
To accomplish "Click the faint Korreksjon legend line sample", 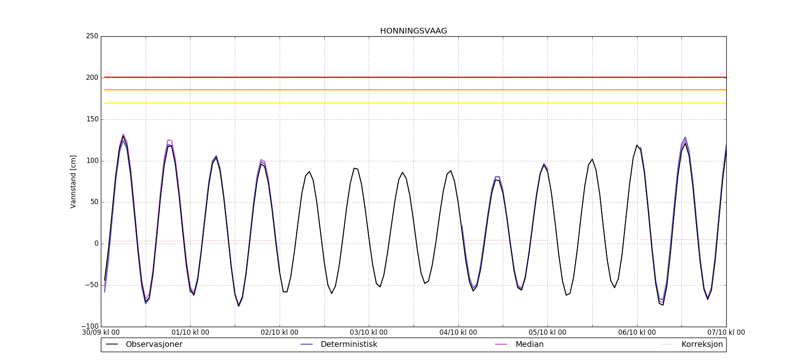I will (667, 344).
